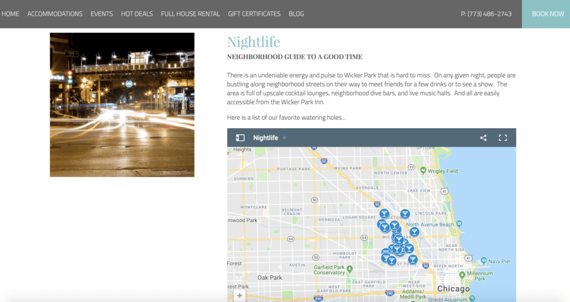Select the Garfield Park Conservatory pin
Viewport: 570px width, 302px height.
[350, 269]
